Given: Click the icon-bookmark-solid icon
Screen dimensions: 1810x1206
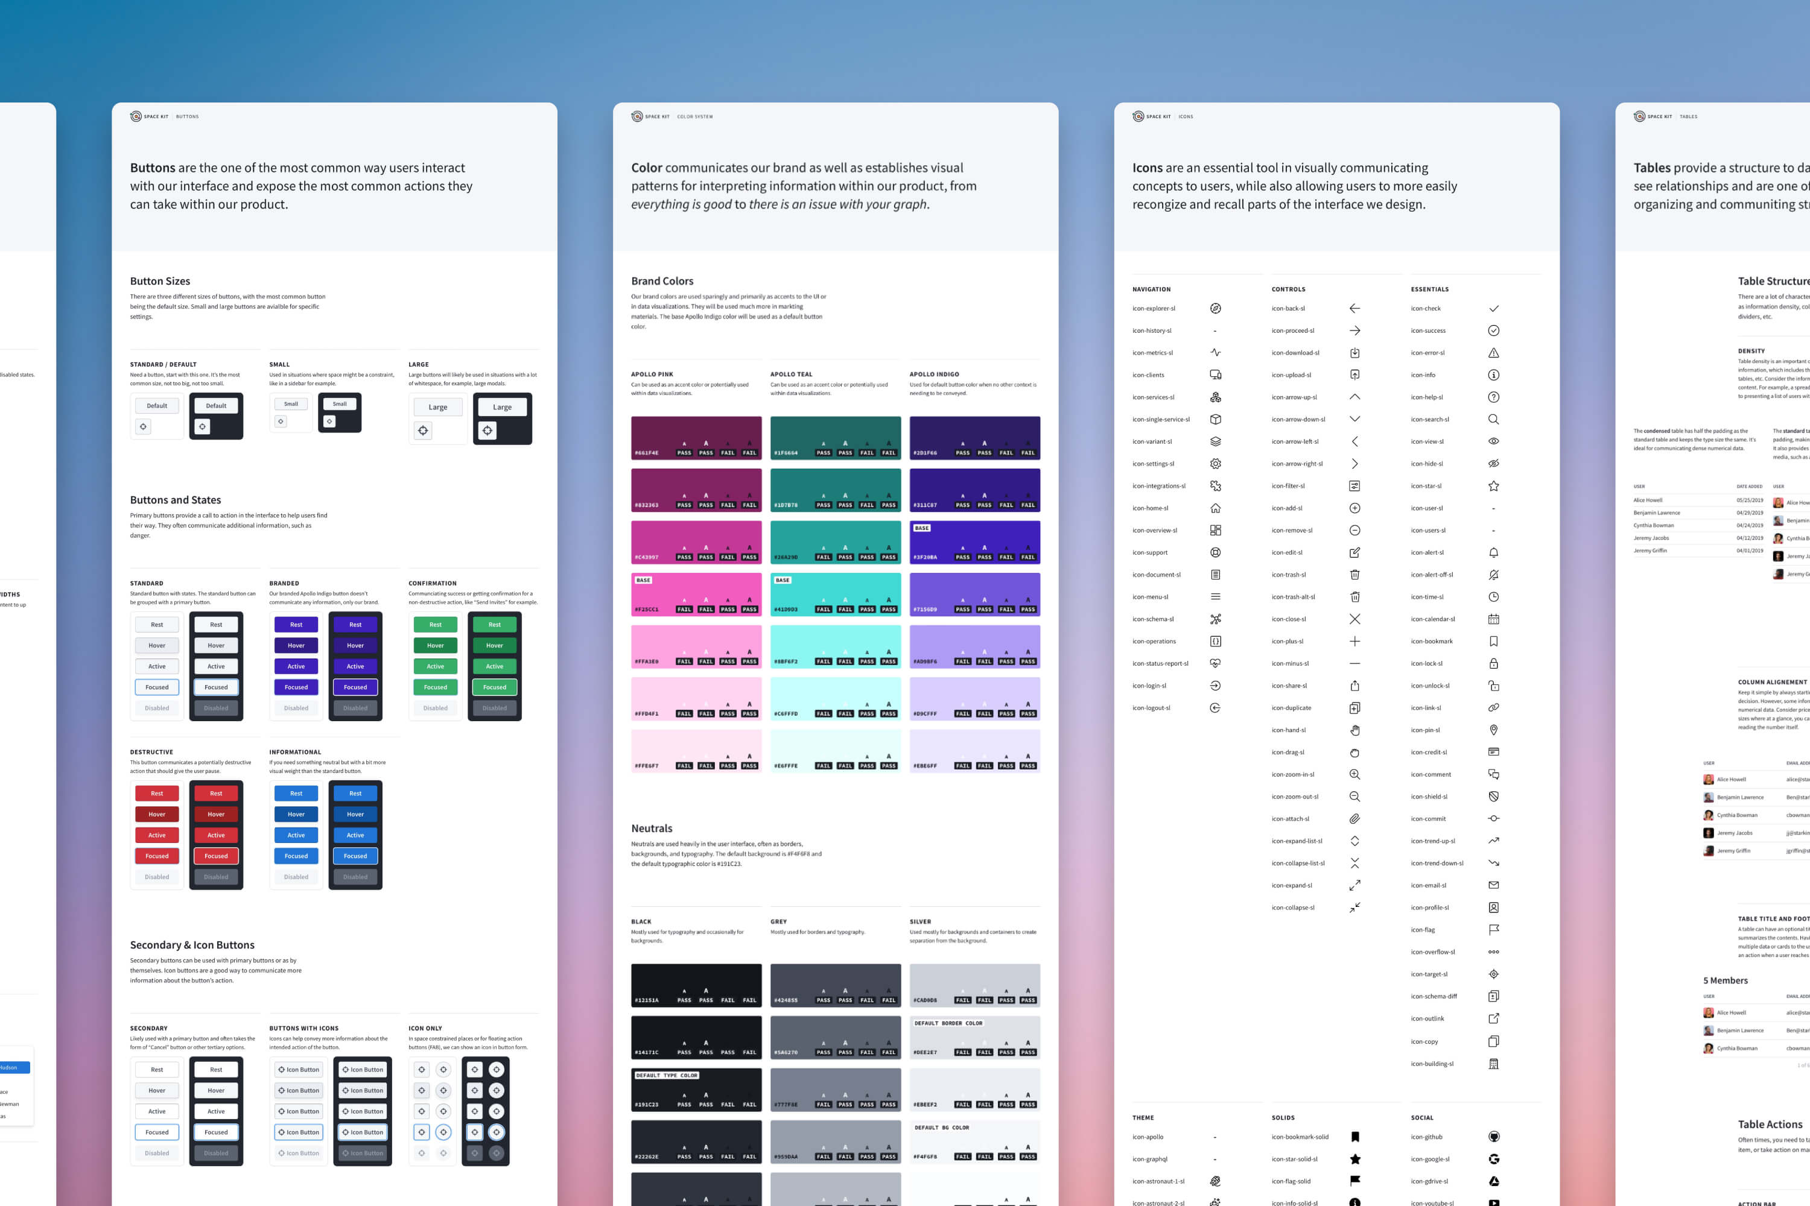Looking at the screenshot, I should pos(1354,1137).
